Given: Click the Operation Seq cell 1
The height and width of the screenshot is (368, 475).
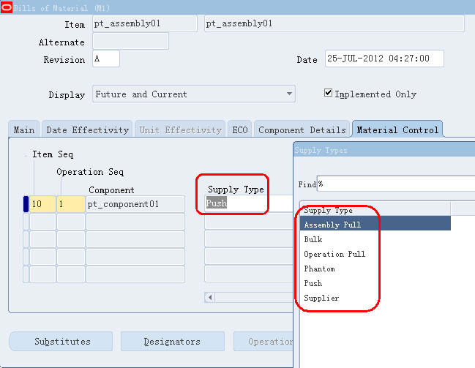Looking at the screenshot, I should tap(71, 204).
